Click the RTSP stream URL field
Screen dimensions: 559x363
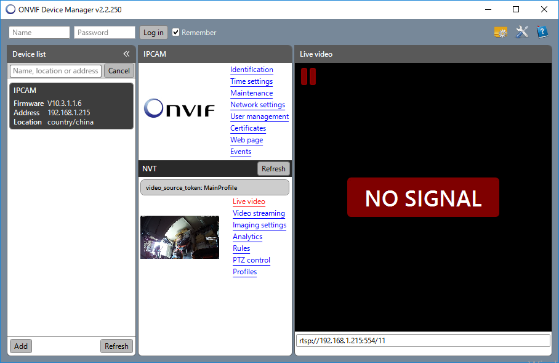click(423, 341)
